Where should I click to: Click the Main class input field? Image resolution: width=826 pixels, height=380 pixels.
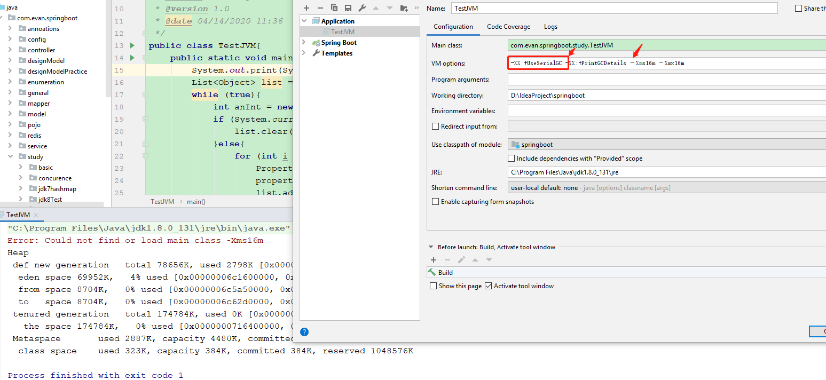click(667, 45)
